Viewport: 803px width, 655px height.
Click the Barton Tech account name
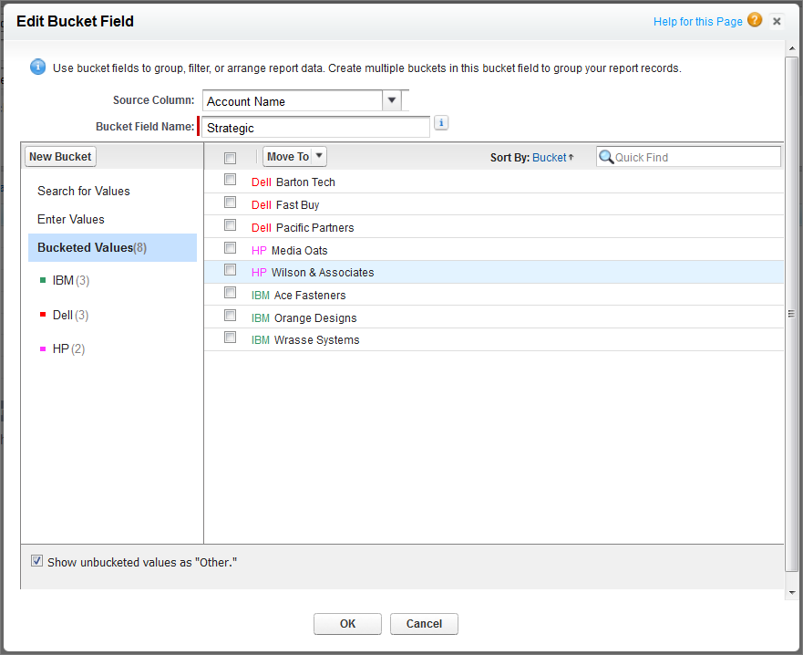[305, 182]
